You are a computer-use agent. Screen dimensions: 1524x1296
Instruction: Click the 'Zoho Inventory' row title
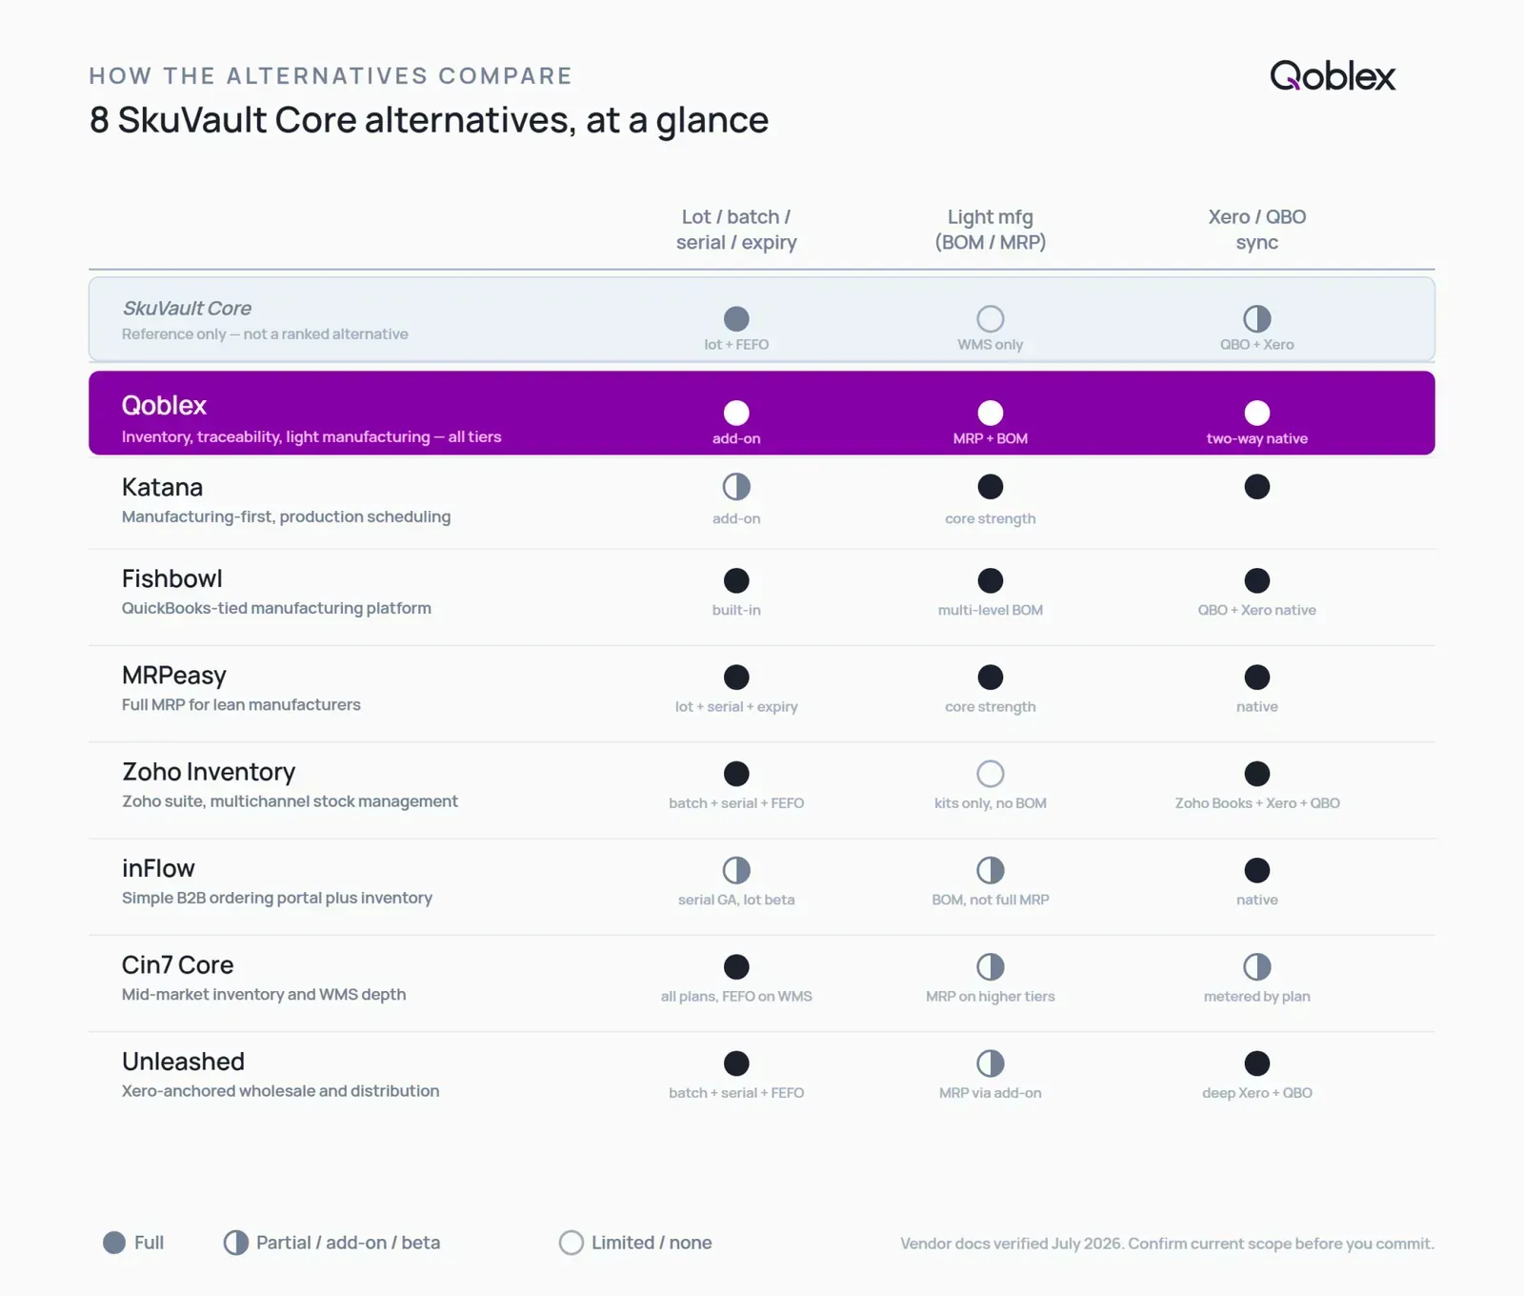[209, 772]
